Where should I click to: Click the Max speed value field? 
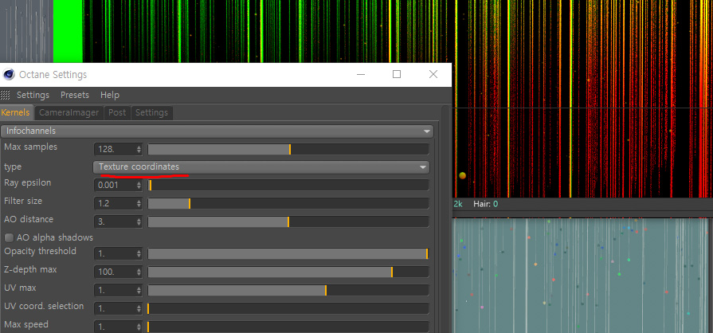[x=115, y=327]
